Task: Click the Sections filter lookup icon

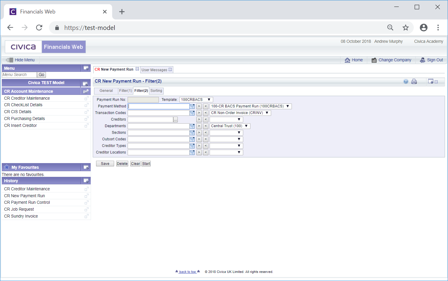Action: [192, 133]
